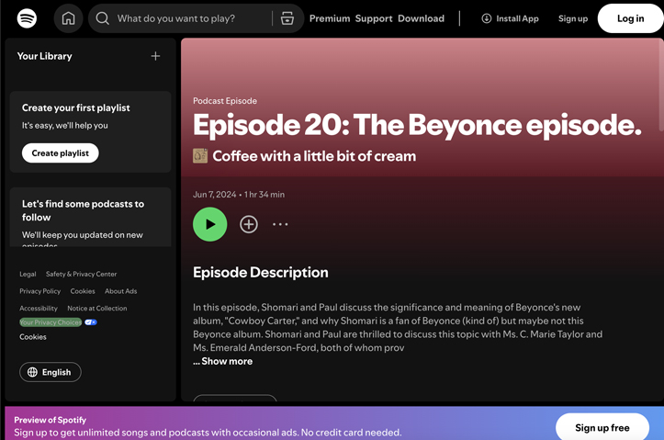Click the Your Library heading
Viewport: 664px width, 440px height.
(44, 56)
